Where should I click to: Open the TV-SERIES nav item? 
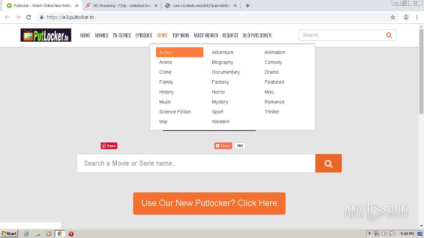point(122,35)
